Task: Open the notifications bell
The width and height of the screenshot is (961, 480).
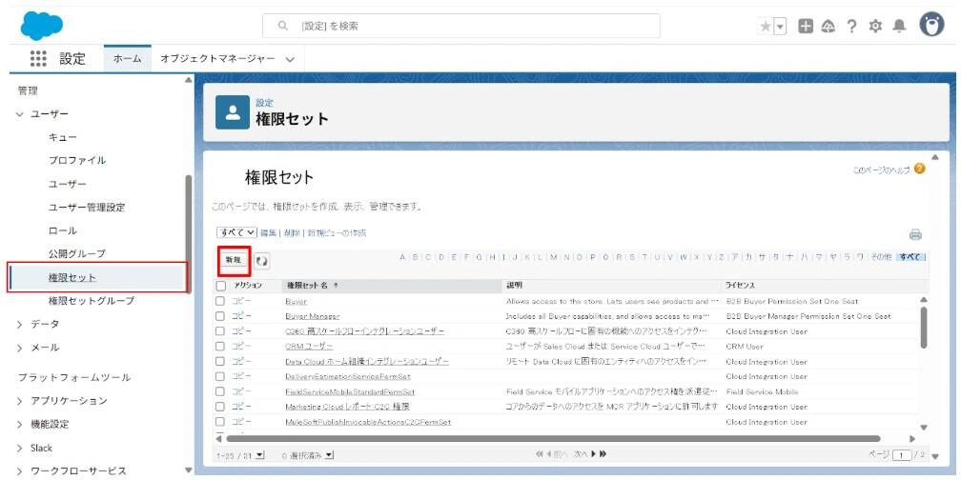Action: (899, 26)
